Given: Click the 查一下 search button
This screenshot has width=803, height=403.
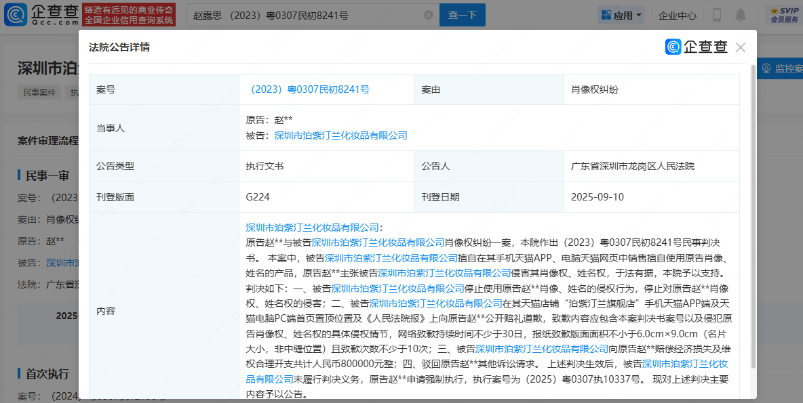Looking at the screenshot, I should 463,15.
